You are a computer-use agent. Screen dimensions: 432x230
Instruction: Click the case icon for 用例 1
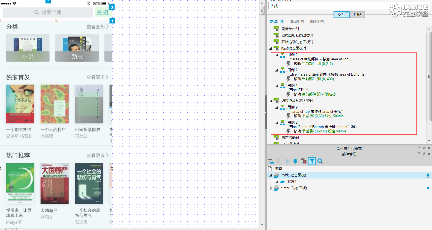click(x=282, y=86)
